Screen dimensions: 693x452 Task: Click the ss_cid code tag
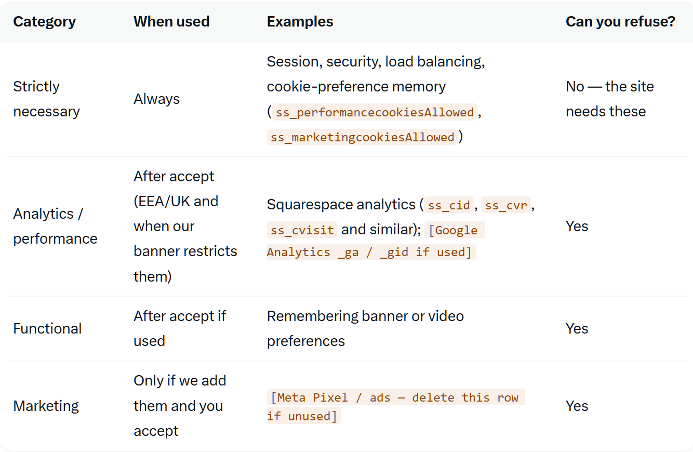449,205
